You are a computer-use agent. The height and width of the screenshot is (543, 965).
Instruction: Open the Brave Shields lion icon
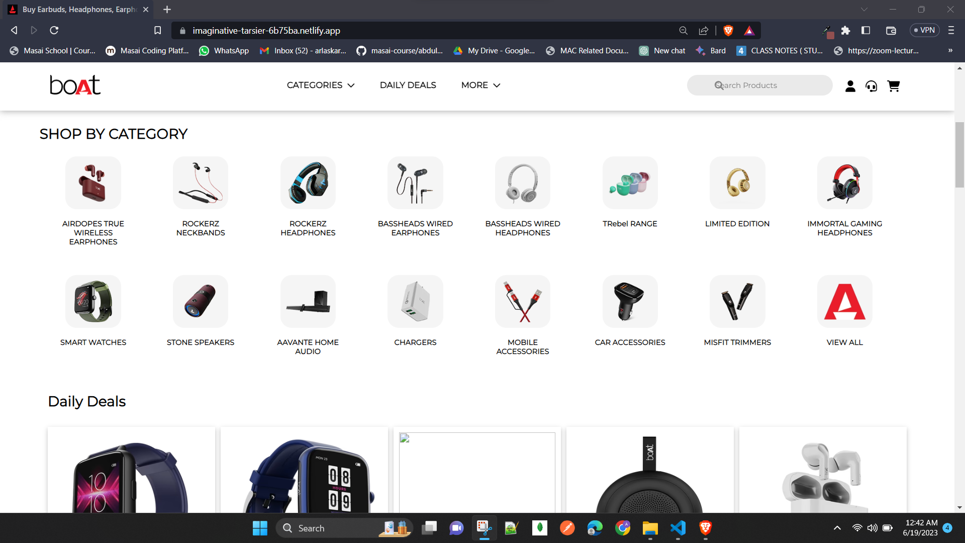pos(728,31)
